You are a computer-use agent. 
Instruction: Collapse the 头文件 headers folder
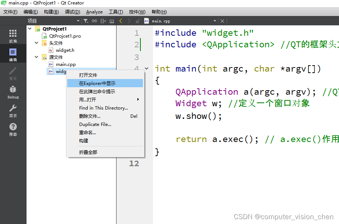pyautogui.click(x=37, y=43)
